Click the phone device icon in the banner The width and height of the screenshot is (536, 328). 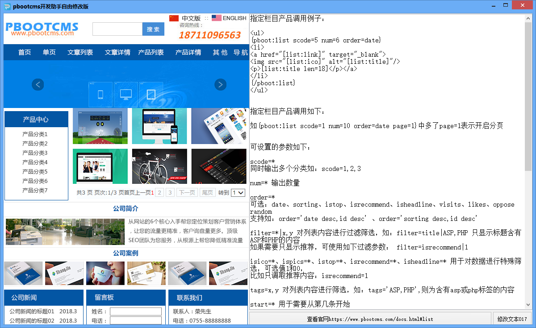click(x=100, y=94)
